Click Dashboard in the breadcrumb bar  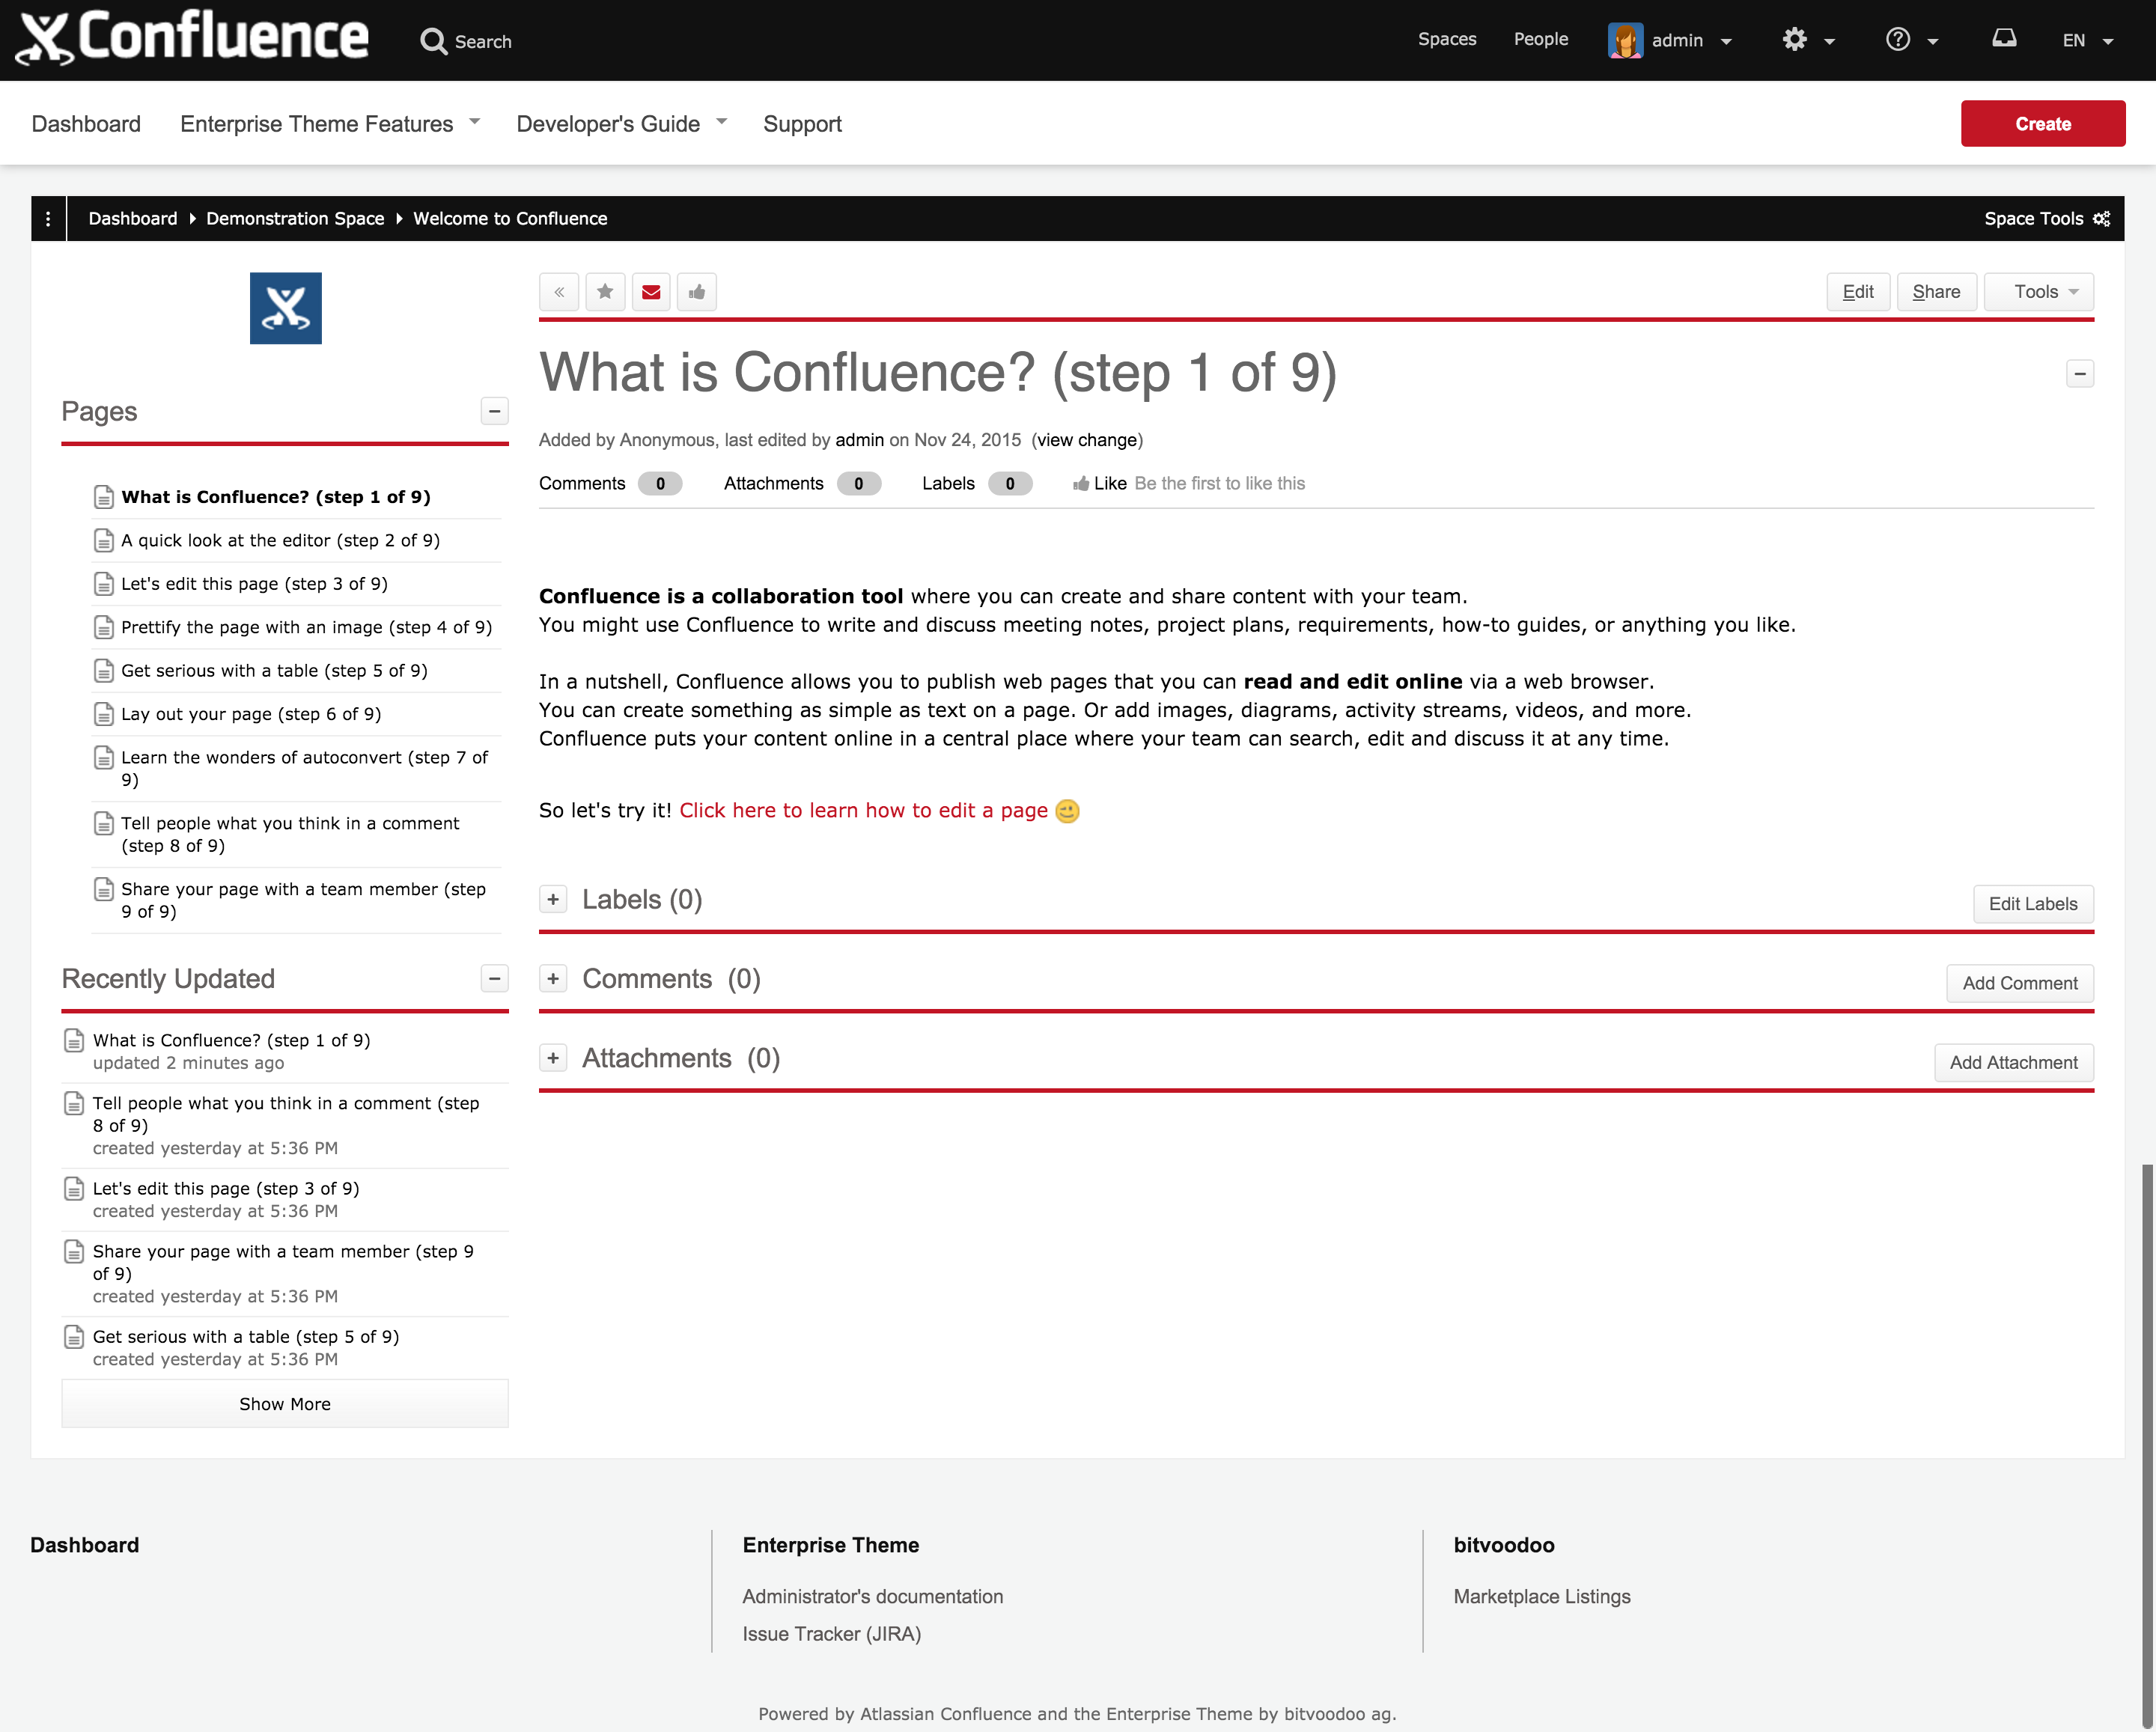point(133,218)
